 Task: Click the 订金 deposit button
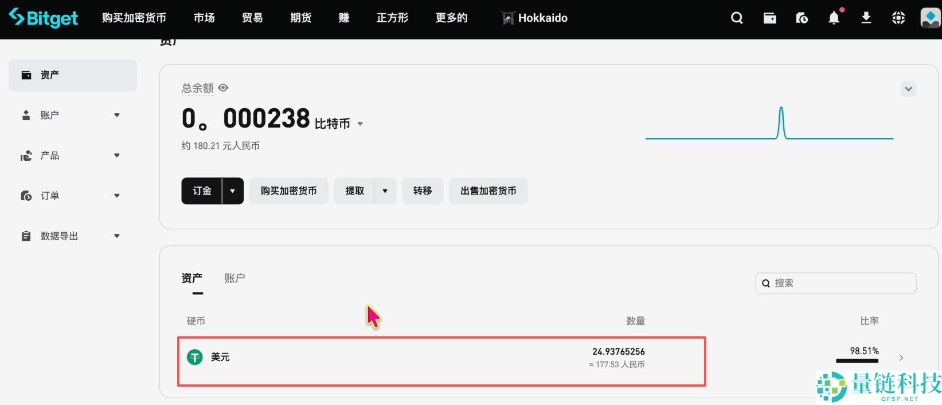[x=202, y=191]
